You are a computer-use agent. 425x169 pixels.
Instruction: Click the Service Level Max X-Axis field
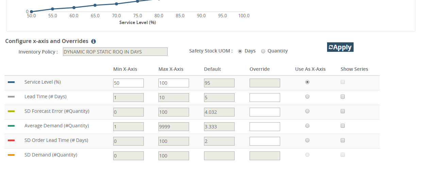[x=173, y=83]
